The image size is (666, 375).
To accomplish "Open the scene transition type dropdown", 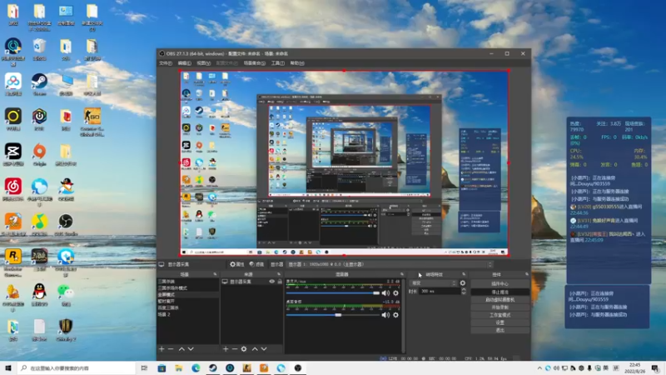I will pyautogui.click(x=434, y=283).
